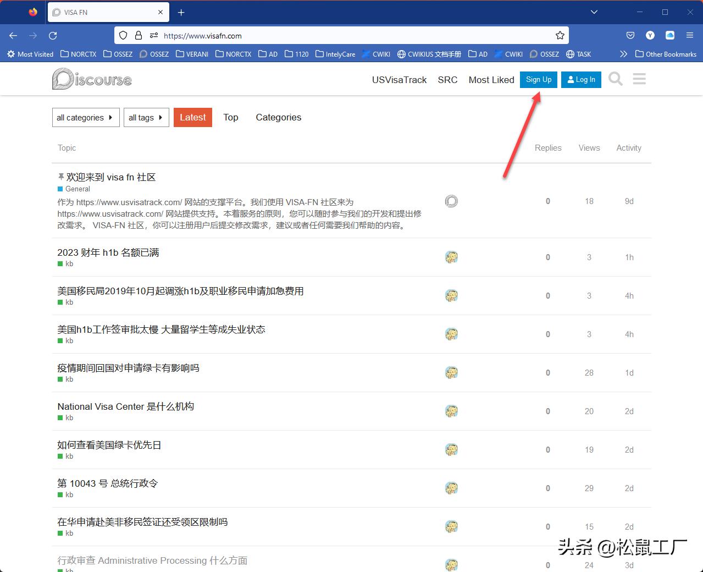Click the Discourse logo

coord(91,79)
